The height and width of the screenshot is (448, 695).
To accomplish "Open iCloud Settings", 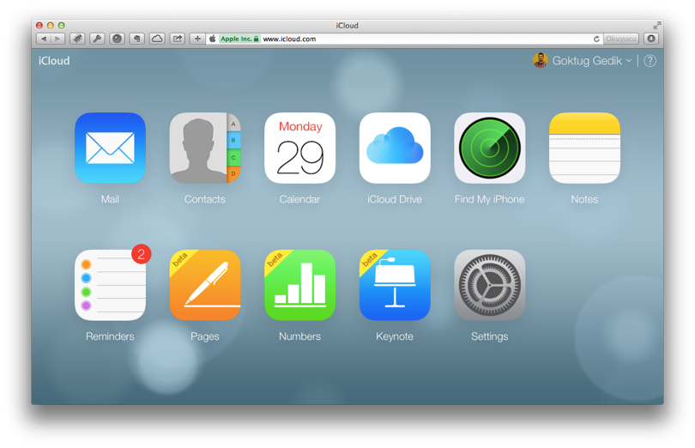I will (489, 285).
